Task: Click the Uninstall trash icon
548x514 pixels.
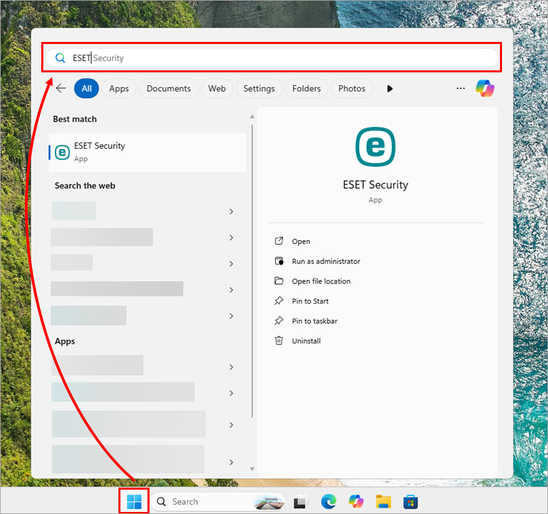Action: (x=279, y=340)
